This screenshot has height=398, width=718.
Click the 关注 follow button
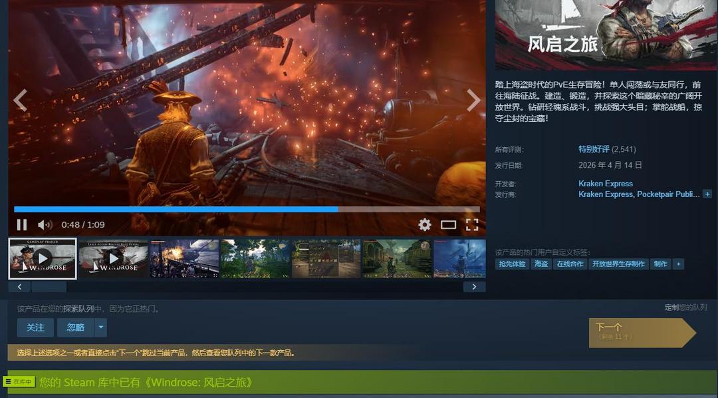point(35,327)
